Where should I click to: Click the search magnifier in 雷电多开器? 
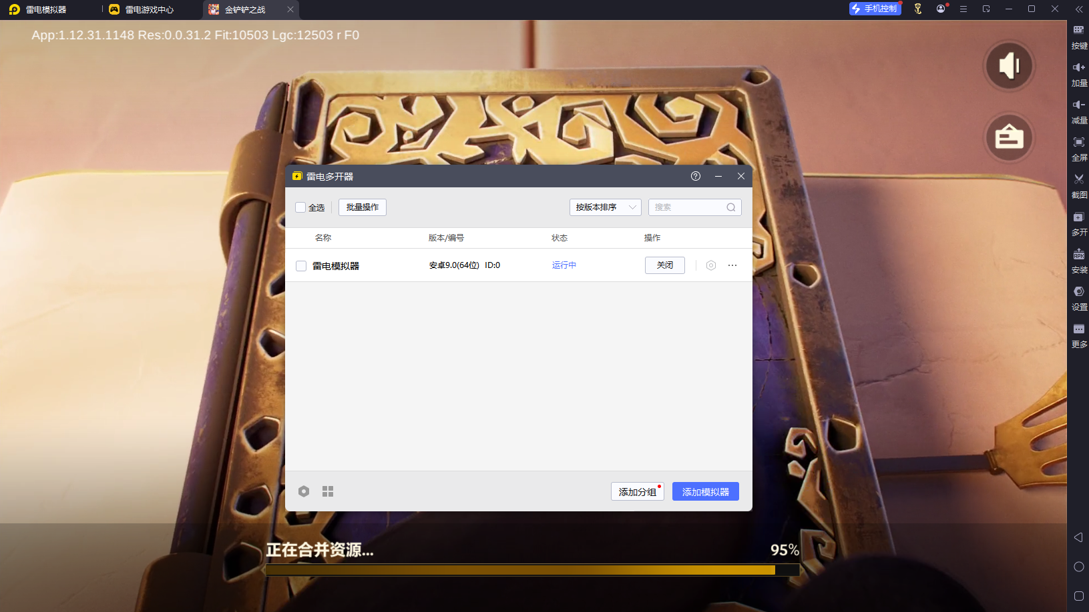(x=731, y=207)
